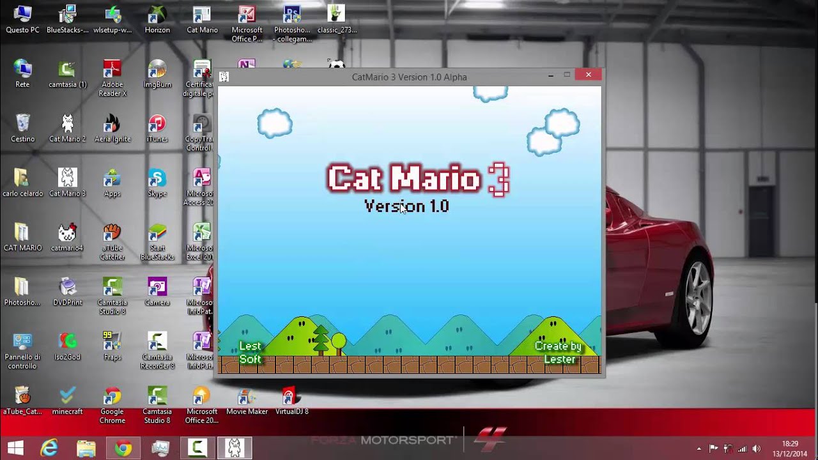818x460 pixels.
Task: Select the Microsoft Office 20... desktop icon
Action: point(202,405)
